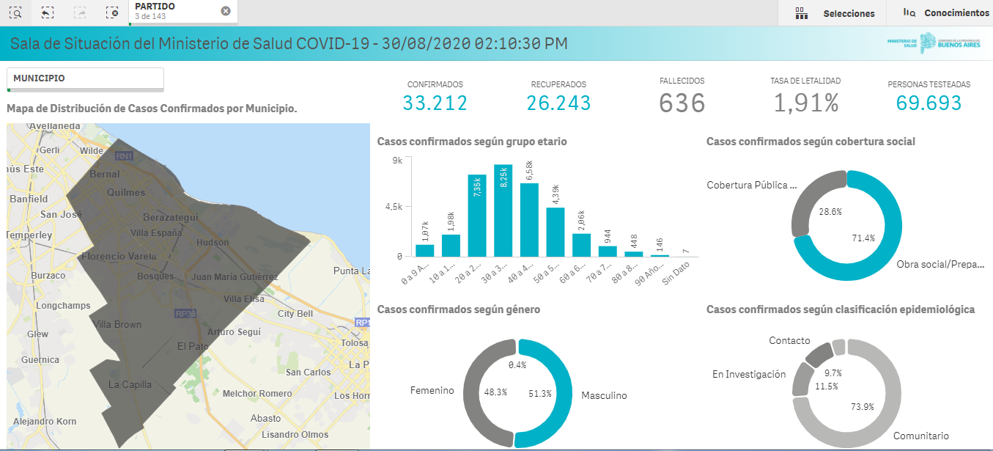Clear all selections
The height and width of the screenshot is (451, 993).
pyautogui.click(x=111, y=12)
